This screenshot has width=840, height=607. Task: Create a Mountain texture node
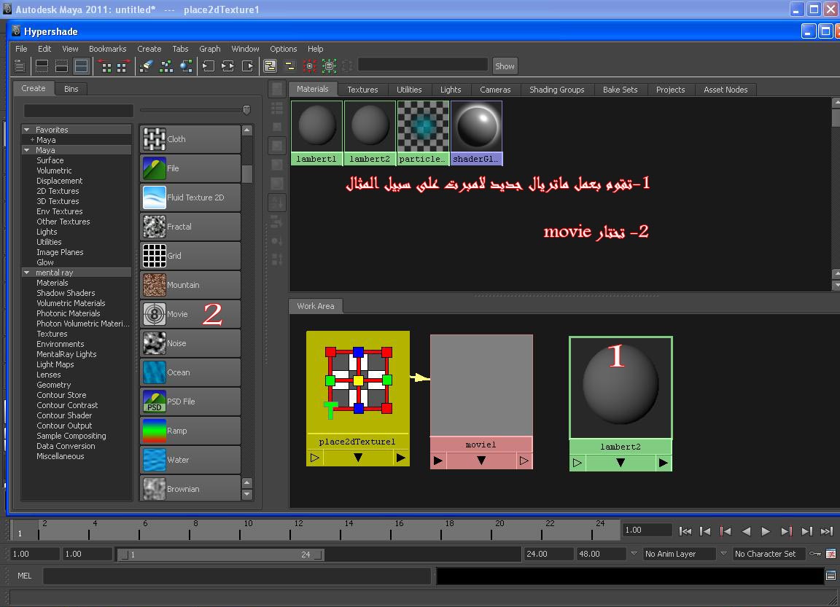[190, 285]
